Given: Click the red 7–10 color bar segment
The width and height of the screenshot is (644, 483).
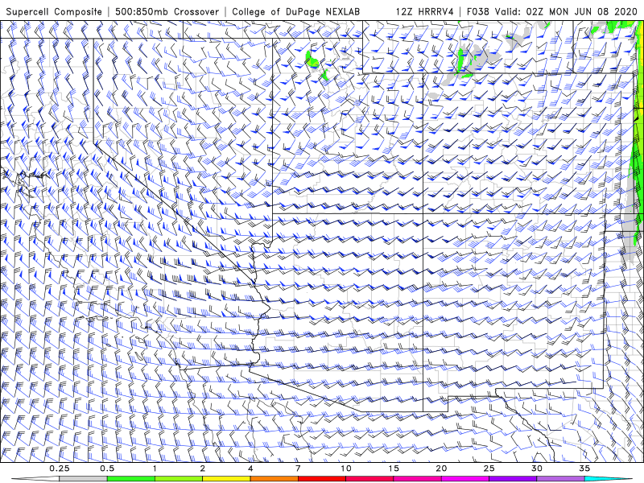Looking at the screenshot, I should pos(321,479).
